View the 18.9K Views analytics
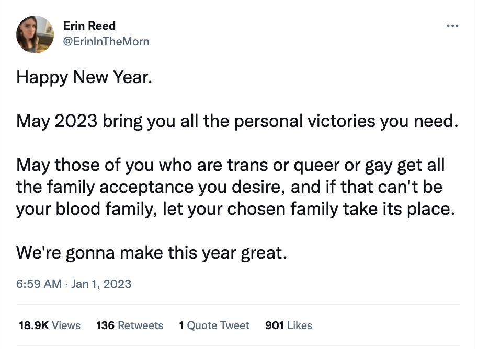The width and height of the screenshot is (478, 349). tap(50, 325)
